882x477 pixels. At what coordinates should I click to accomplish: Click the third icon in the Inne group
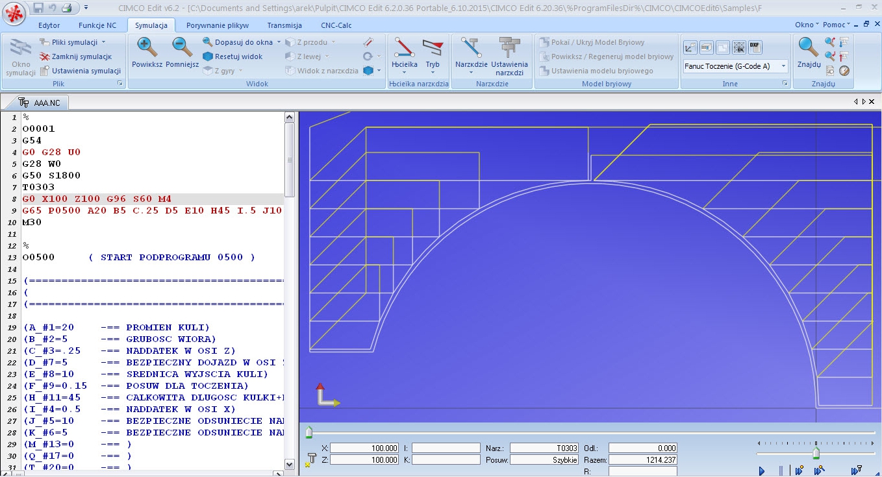click(x=722, y=47)
